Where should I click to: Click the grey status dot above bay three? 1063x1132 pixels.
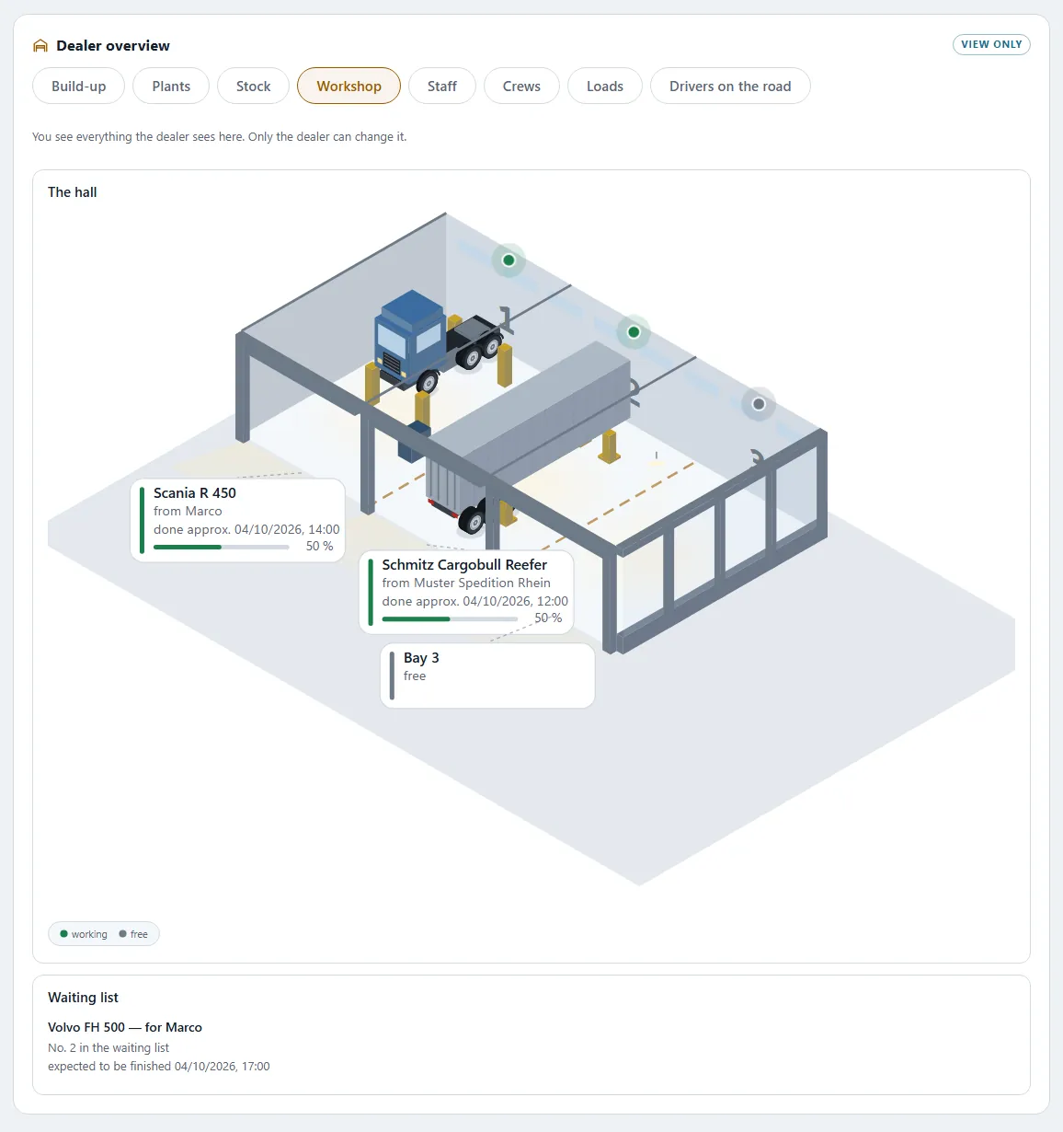pyautogui.click(x=759, y=404)
